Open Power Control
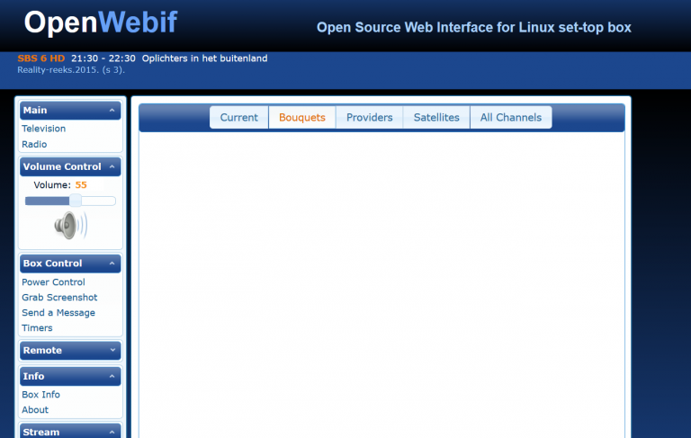 pyautogui.click(x=53, y=282)
